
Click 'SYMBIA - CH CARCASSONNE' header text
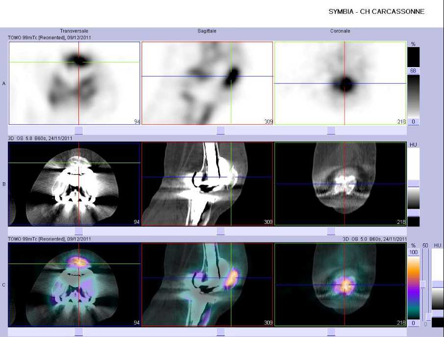(x=376, y=12)
